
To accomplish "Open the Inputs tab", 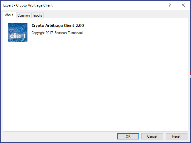I will pyautogui.click(x=38, y=15).
